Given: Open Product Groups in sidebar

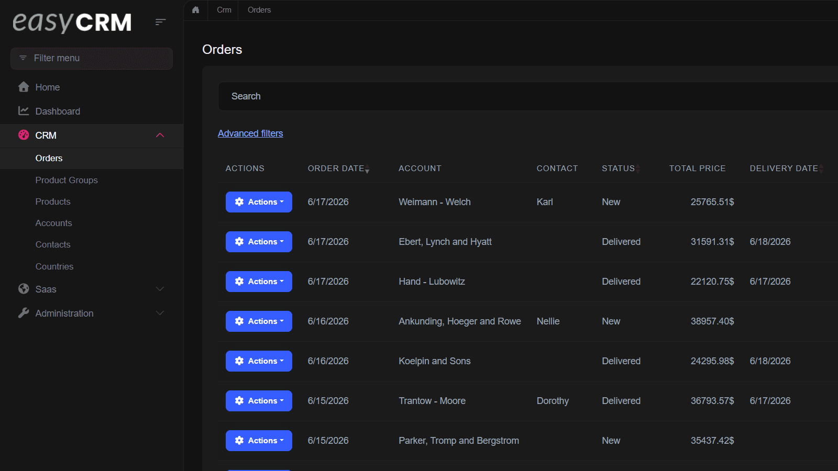Looking at the screenshot, I should point(67,180).
